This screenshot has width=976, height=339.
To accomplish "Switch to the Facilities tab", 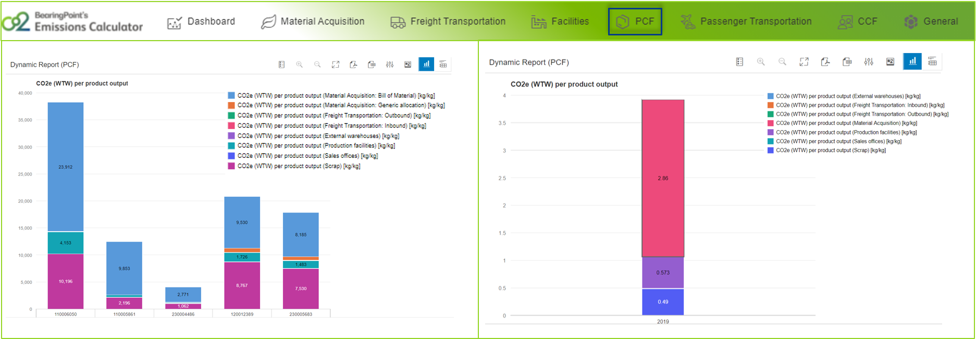I will pos(560,21).
